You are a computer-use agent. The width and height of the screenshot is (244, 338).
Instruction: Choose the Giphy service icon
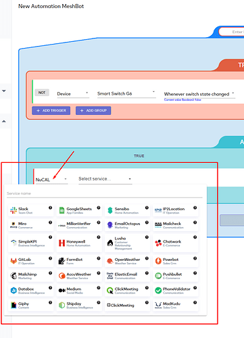point(14,305)
